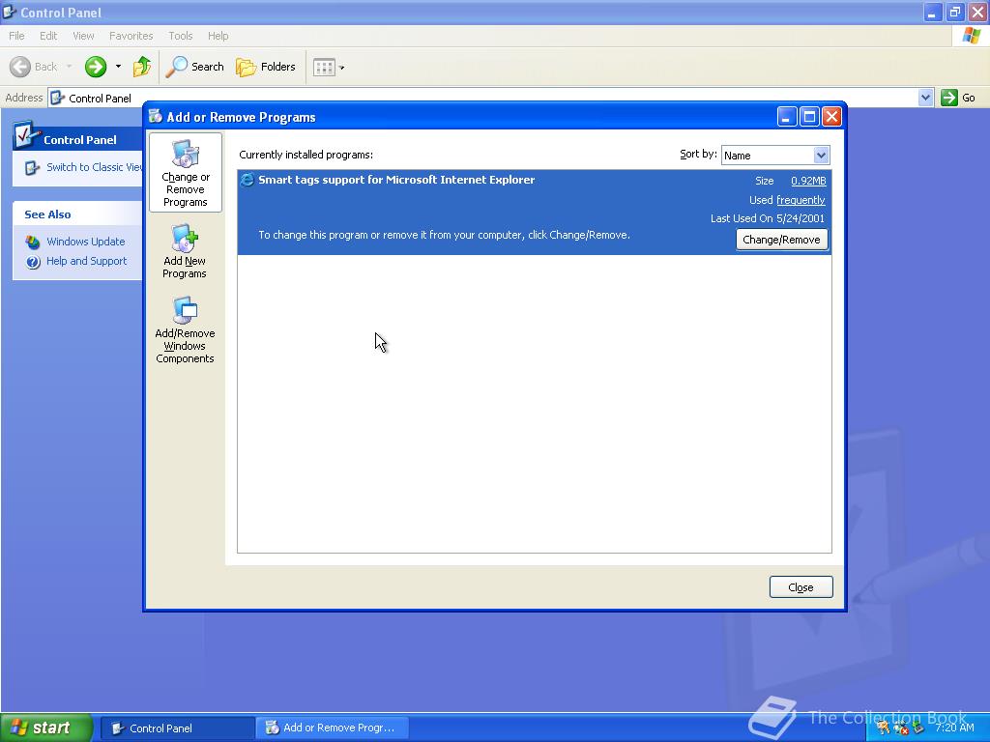Click the Internet Explorer icon beside Smart tags entry
Image resolution: width=990 pixels, height=742 pixels.
[247, 180]
